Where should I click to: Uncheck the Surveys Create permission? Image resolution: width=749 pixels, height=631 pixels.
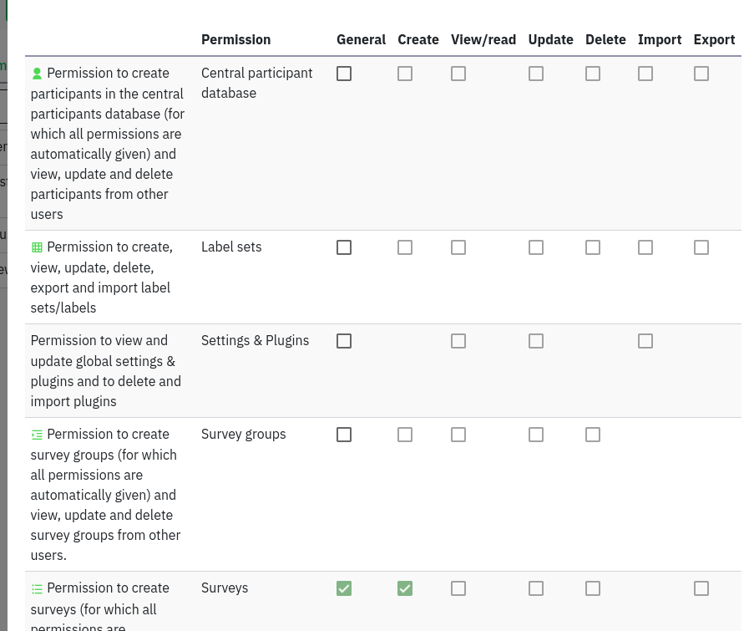click(405, 588)
